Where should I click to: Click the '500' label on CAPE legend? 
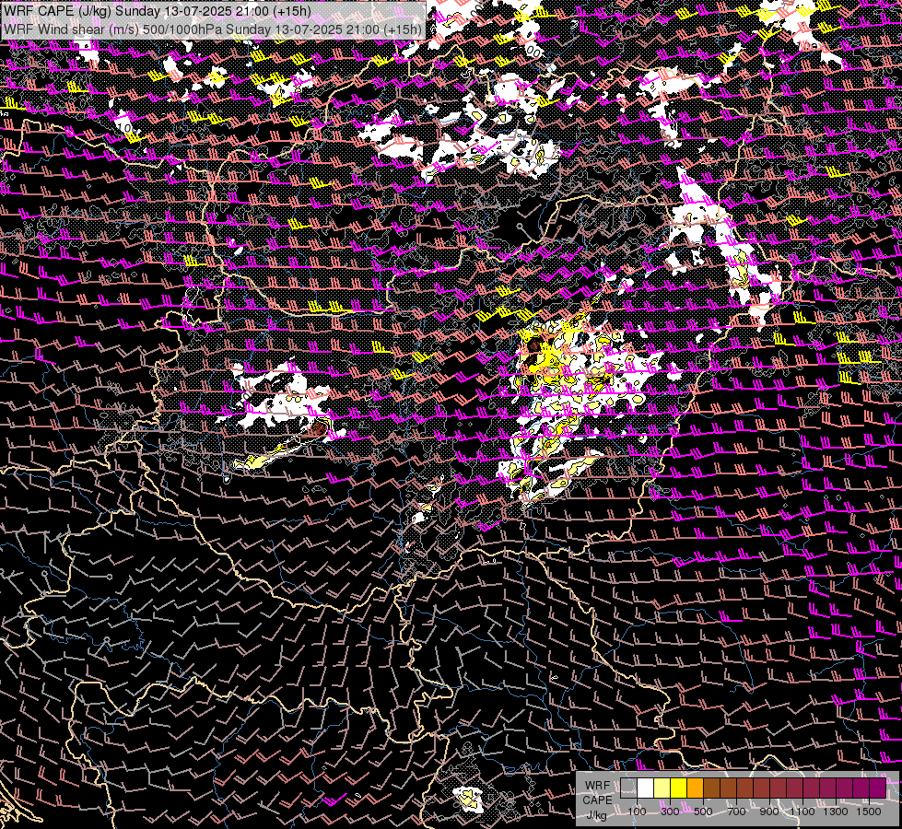coord(703,811)
